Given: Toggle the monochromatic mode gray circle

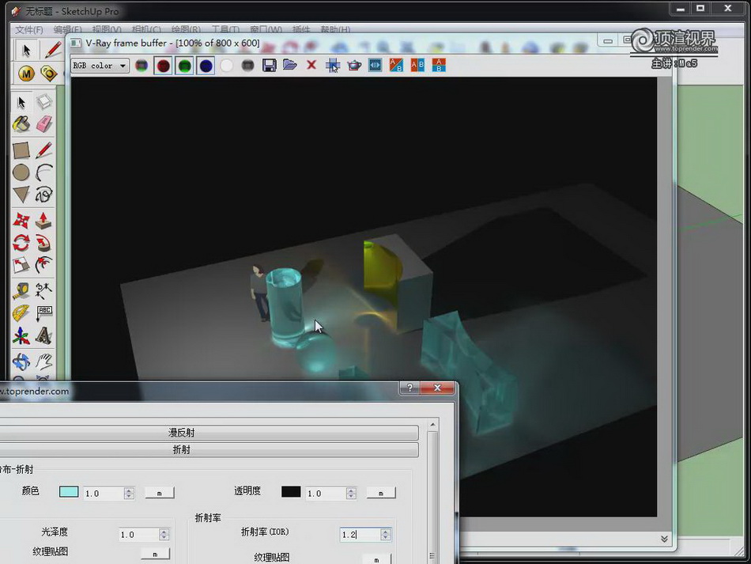Looking at the screenshot, I should pyautogui.click(x=247, y=65).
